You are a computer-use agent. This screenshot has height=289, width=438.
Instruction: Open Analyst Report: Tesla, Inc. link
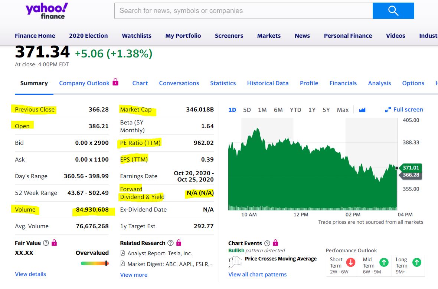[x=160, y=253]
